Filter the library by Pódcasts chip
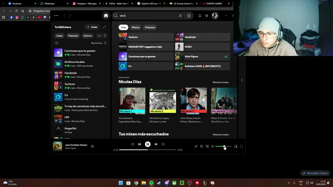The width and height of the screenshot is (333, 187). [73, 36]
